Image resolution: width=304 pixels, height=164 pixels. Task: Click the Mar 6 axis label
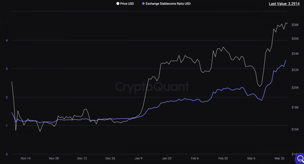[251, 158]
